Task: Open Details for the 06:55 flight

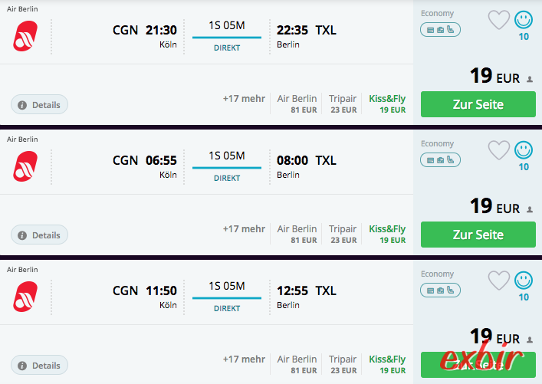Action: click(39, 235)
